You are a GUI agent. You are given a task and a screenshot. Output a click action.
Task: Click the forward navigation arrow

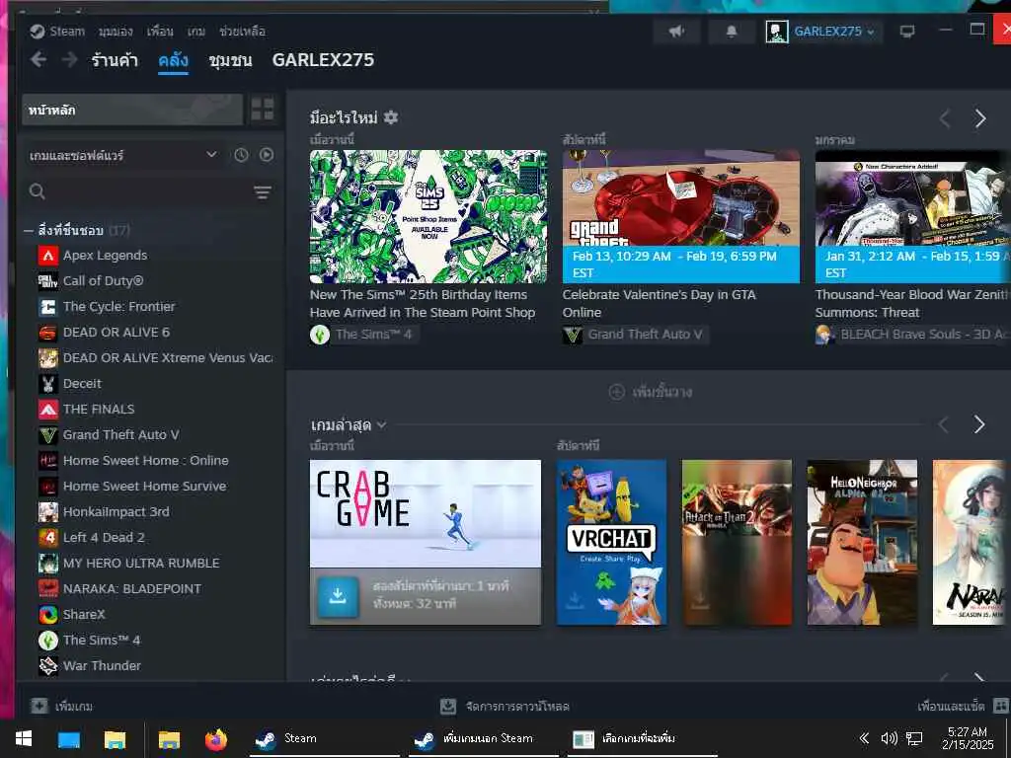(x=70, y=60)
